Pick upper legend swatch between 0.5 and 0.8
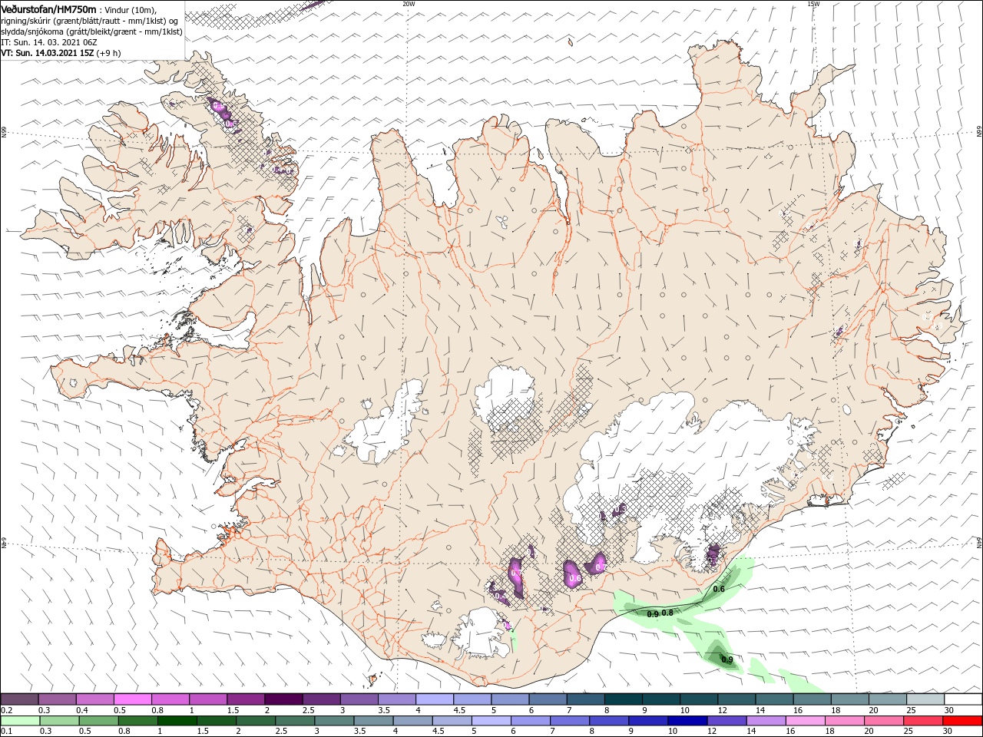Screen dimensions: 983x737 click(132, 699)
